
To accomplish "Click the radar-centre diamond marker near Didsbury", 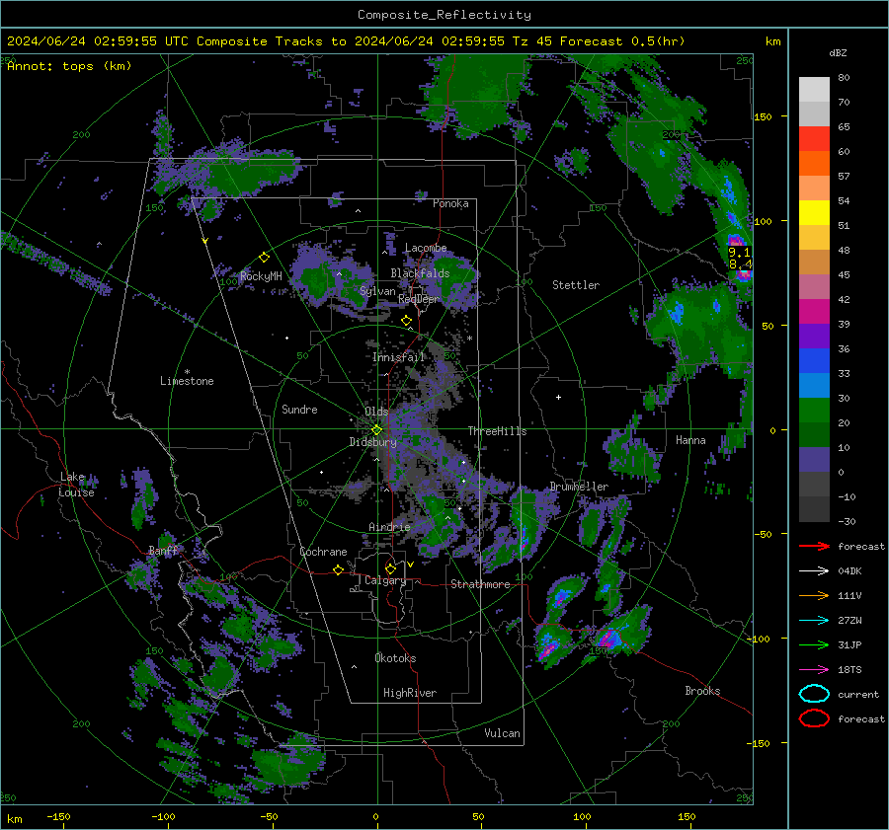I will pyautogui.click(x=376, y=430).
